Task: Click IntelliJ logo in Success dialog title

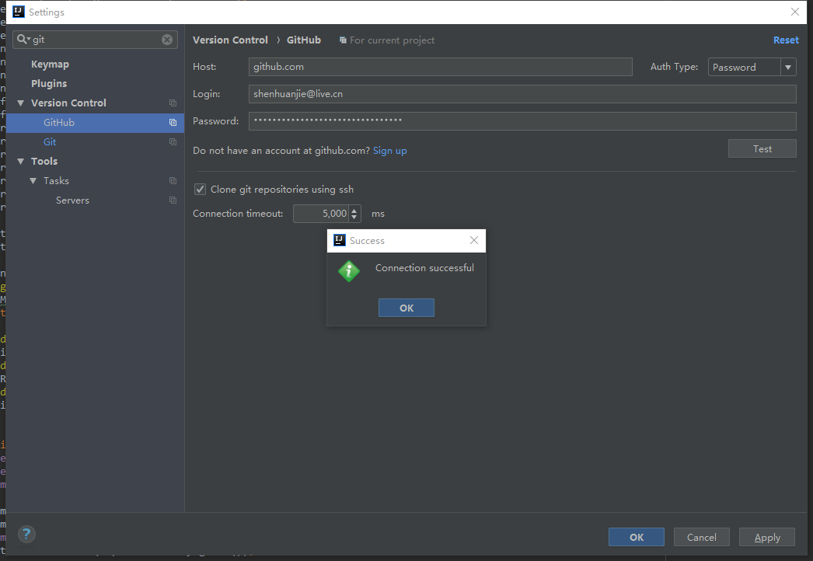Action: (x=340, y=240)
